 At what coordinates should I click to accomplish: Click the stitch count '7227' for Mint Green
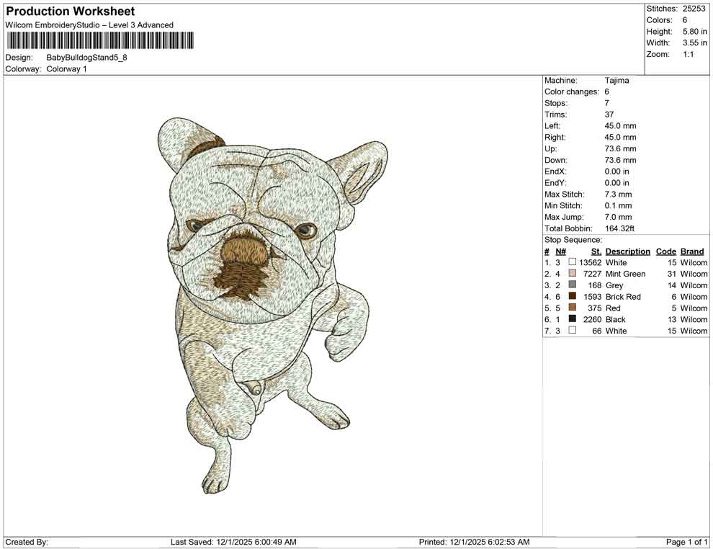tap(593, 274)
